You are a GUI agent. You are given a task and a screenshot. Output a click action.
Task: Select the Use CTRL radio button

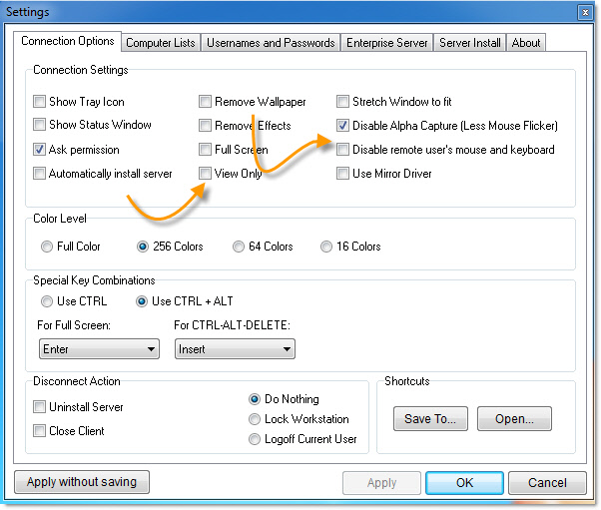tap(47, 301)
